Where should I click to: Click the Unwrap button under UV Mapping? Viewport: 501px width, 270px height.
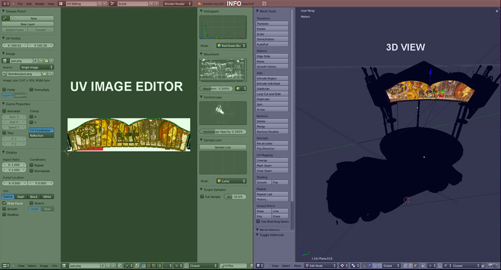tap(272, 161)
